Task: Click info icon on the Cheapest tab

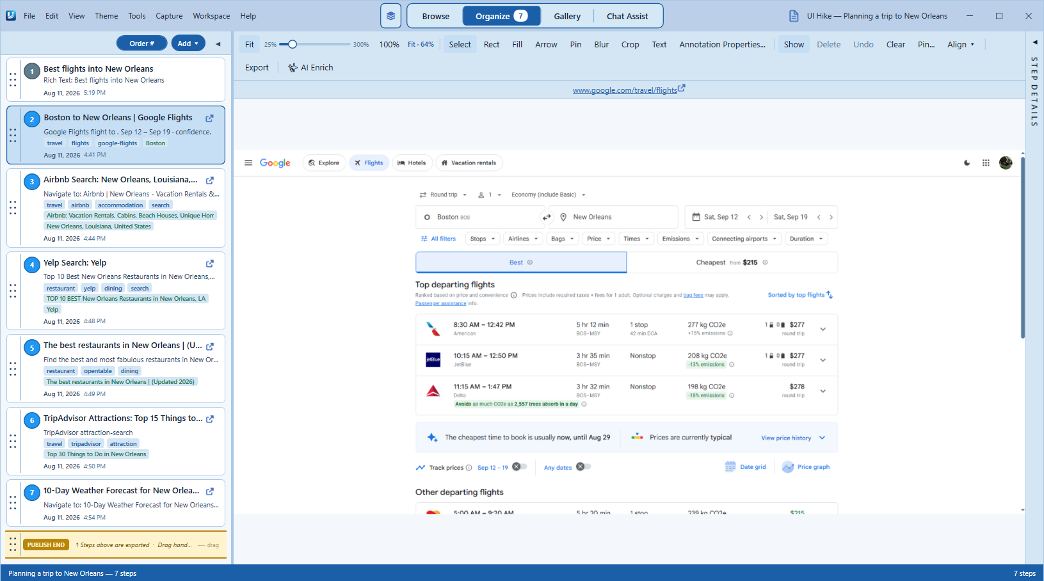Action: 765,262
